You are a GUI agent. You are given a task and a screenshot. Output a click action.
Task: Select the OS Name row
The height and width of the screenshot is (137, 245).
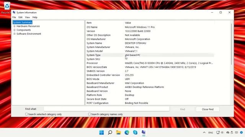[150, 27]
